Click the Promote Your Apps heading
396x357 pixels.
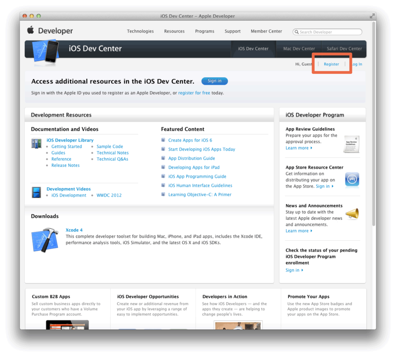pyautogui.click(x=308, y=297)
